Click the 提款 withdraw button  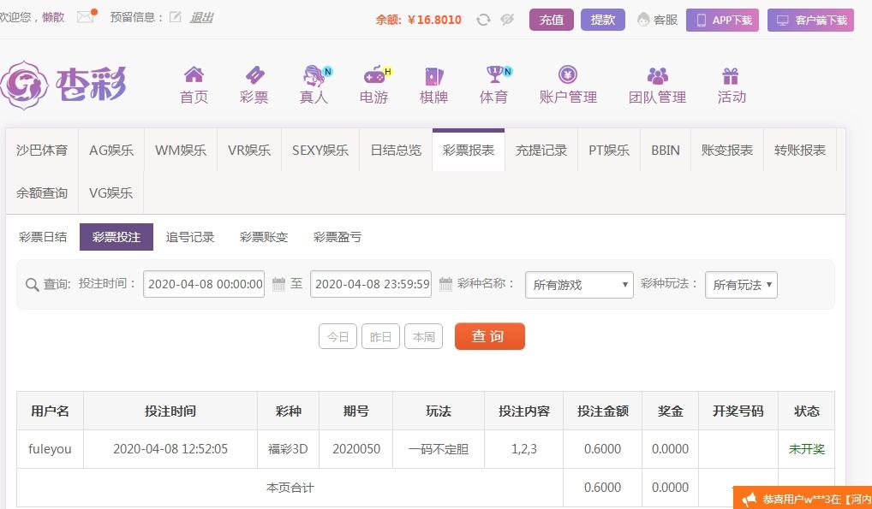coord(603,20)
